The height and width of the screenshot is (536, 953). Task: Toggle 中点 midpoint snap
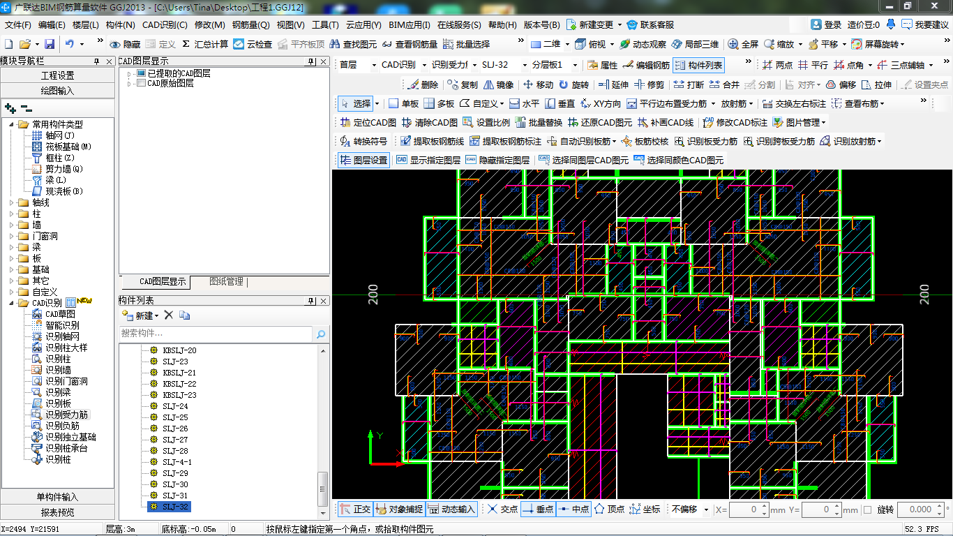(x=573, y=509)
